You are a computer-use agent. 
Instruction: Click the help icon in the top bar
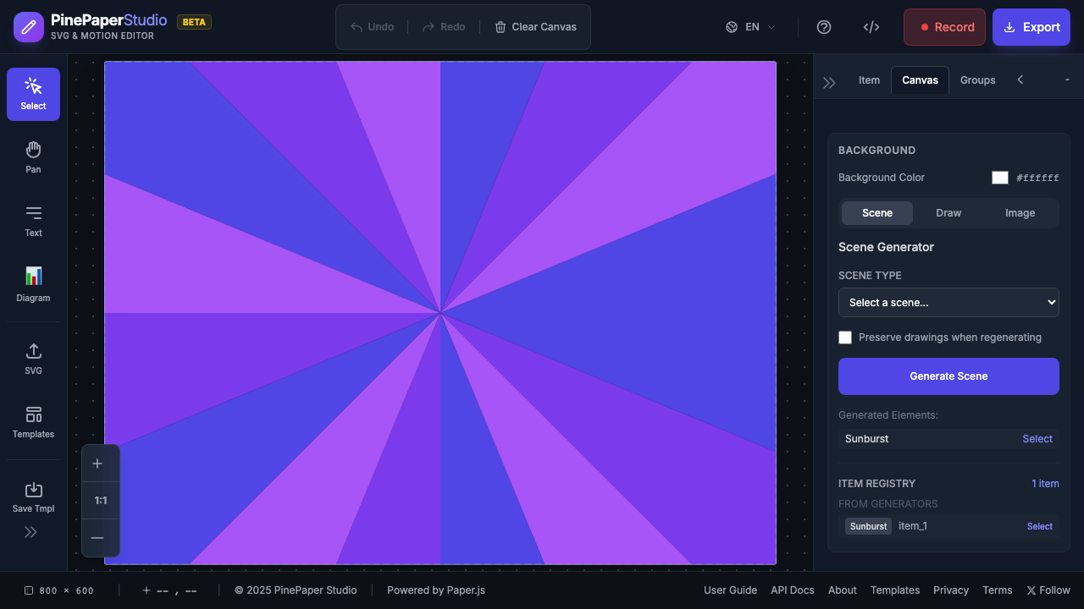point(824,26)
